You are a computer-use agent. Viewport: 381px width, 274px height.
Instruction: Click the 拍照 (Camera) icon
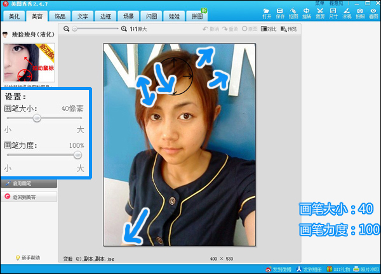pos(360,13)
